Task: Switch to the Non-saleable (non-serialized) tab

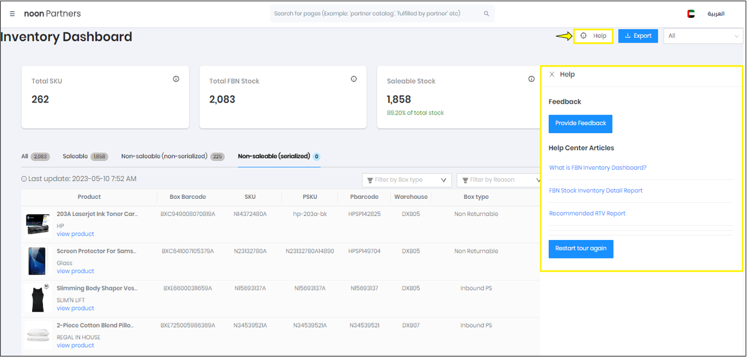Action: click(173, 156)
